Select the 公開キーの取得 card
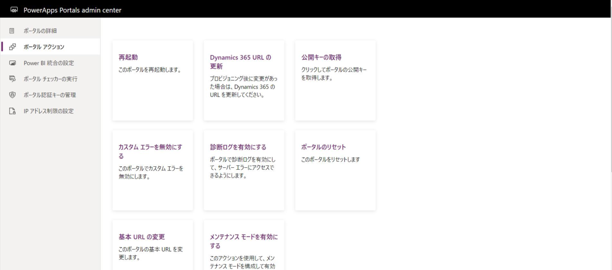Viewport: 612px width, 270px height. [335, 80]
